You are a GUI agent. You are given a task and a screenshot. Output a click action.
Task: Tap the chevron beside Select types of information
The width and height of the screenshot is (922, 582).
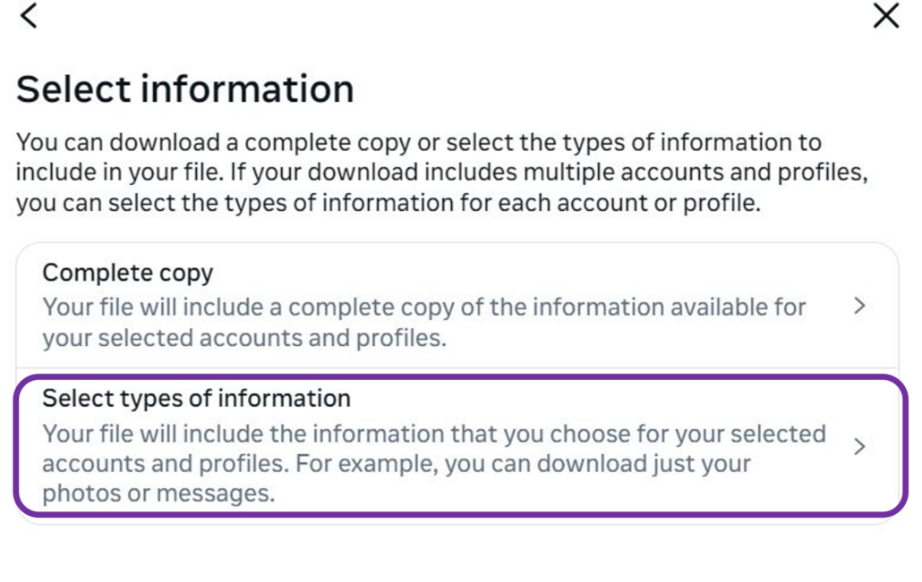click(x=859, y=447)
